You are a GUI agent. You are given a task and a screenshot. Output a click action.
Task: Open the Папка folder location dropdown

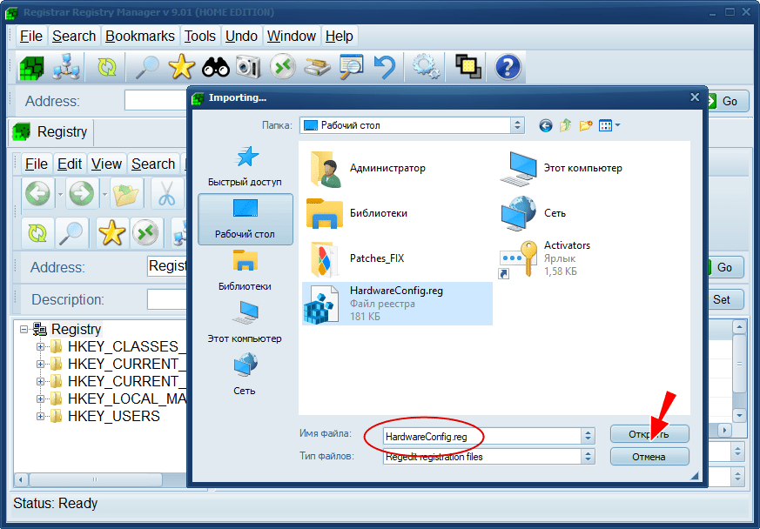[x=518, y=125]
